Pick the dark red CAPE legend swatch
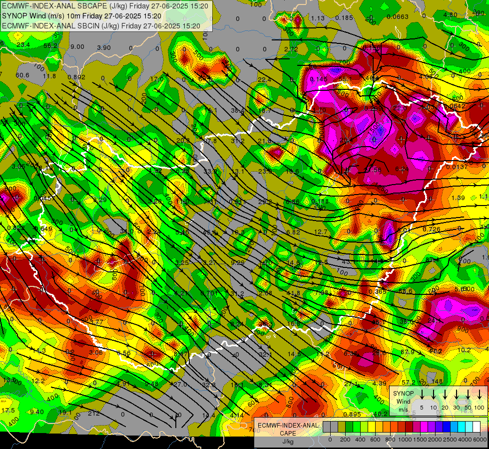Viewport: 489px width, 449px height. point(409,427)
